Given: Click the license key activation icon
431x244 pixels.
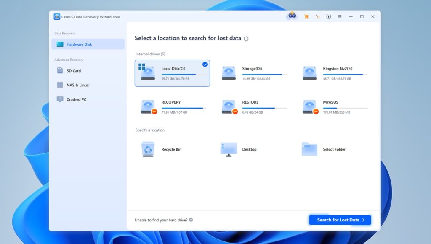Looking at the screenshot, I should pos(317,16).
